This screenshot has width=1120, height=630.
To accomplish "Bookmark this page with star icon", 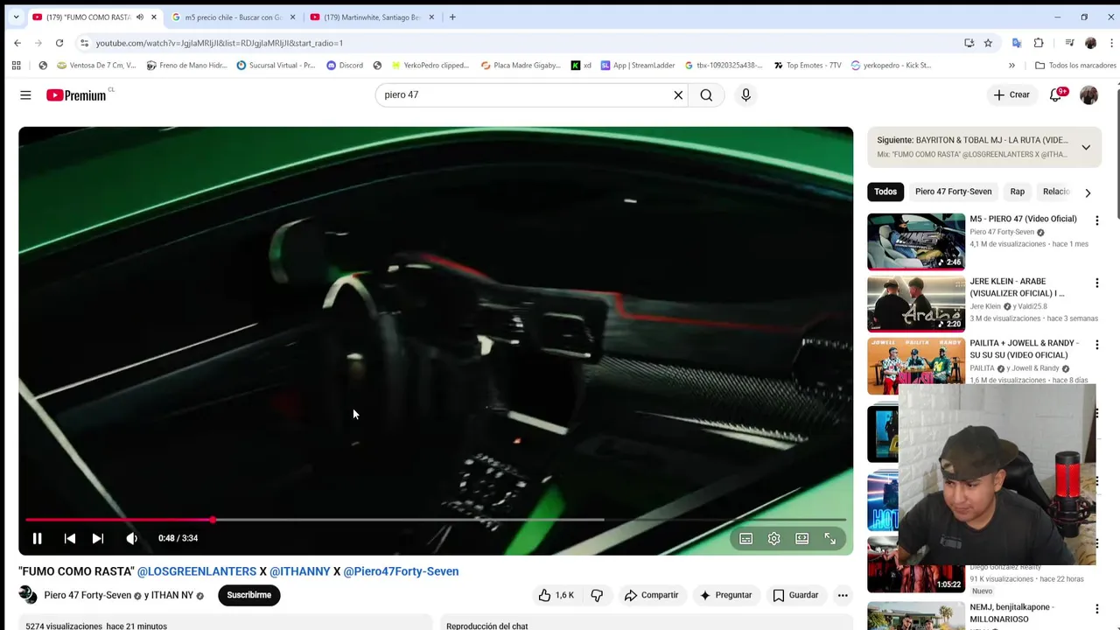I will click(988, 43).
